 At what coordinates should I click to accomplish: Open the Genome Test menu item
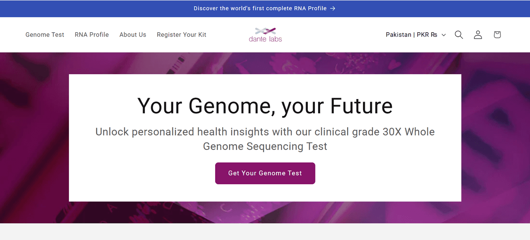(45, 34)
